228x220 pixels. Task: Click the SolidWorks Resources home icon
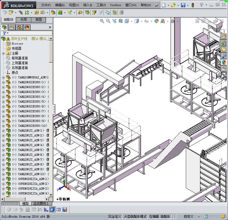[x=224, y=37]
